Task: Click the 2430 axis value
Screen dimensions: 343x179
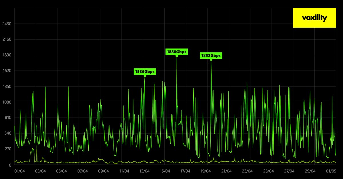Action: (x=6, y=24)
